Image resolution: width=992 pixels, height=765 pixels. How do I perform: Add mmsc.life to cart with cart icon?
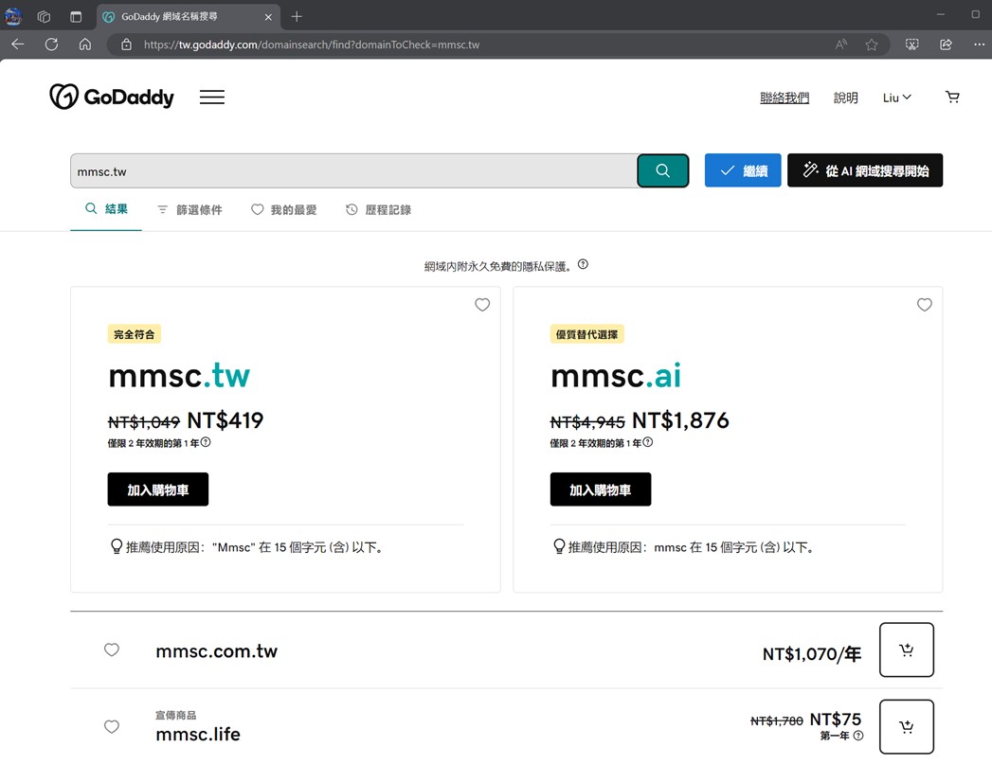coord(906,726)
